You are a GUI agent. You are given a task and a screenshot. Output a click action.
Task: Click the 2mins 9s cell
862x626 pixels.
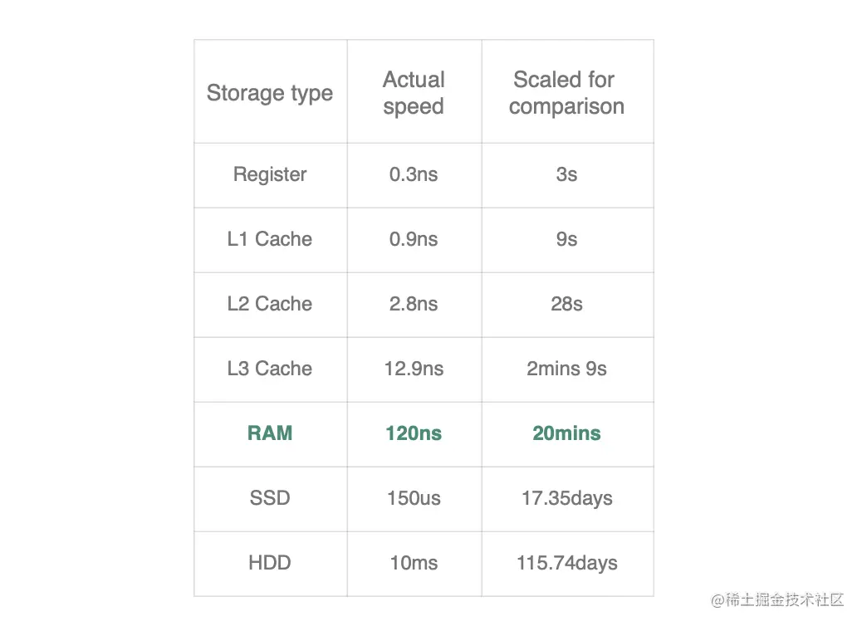pyautogui.click(x=567, y=369)
